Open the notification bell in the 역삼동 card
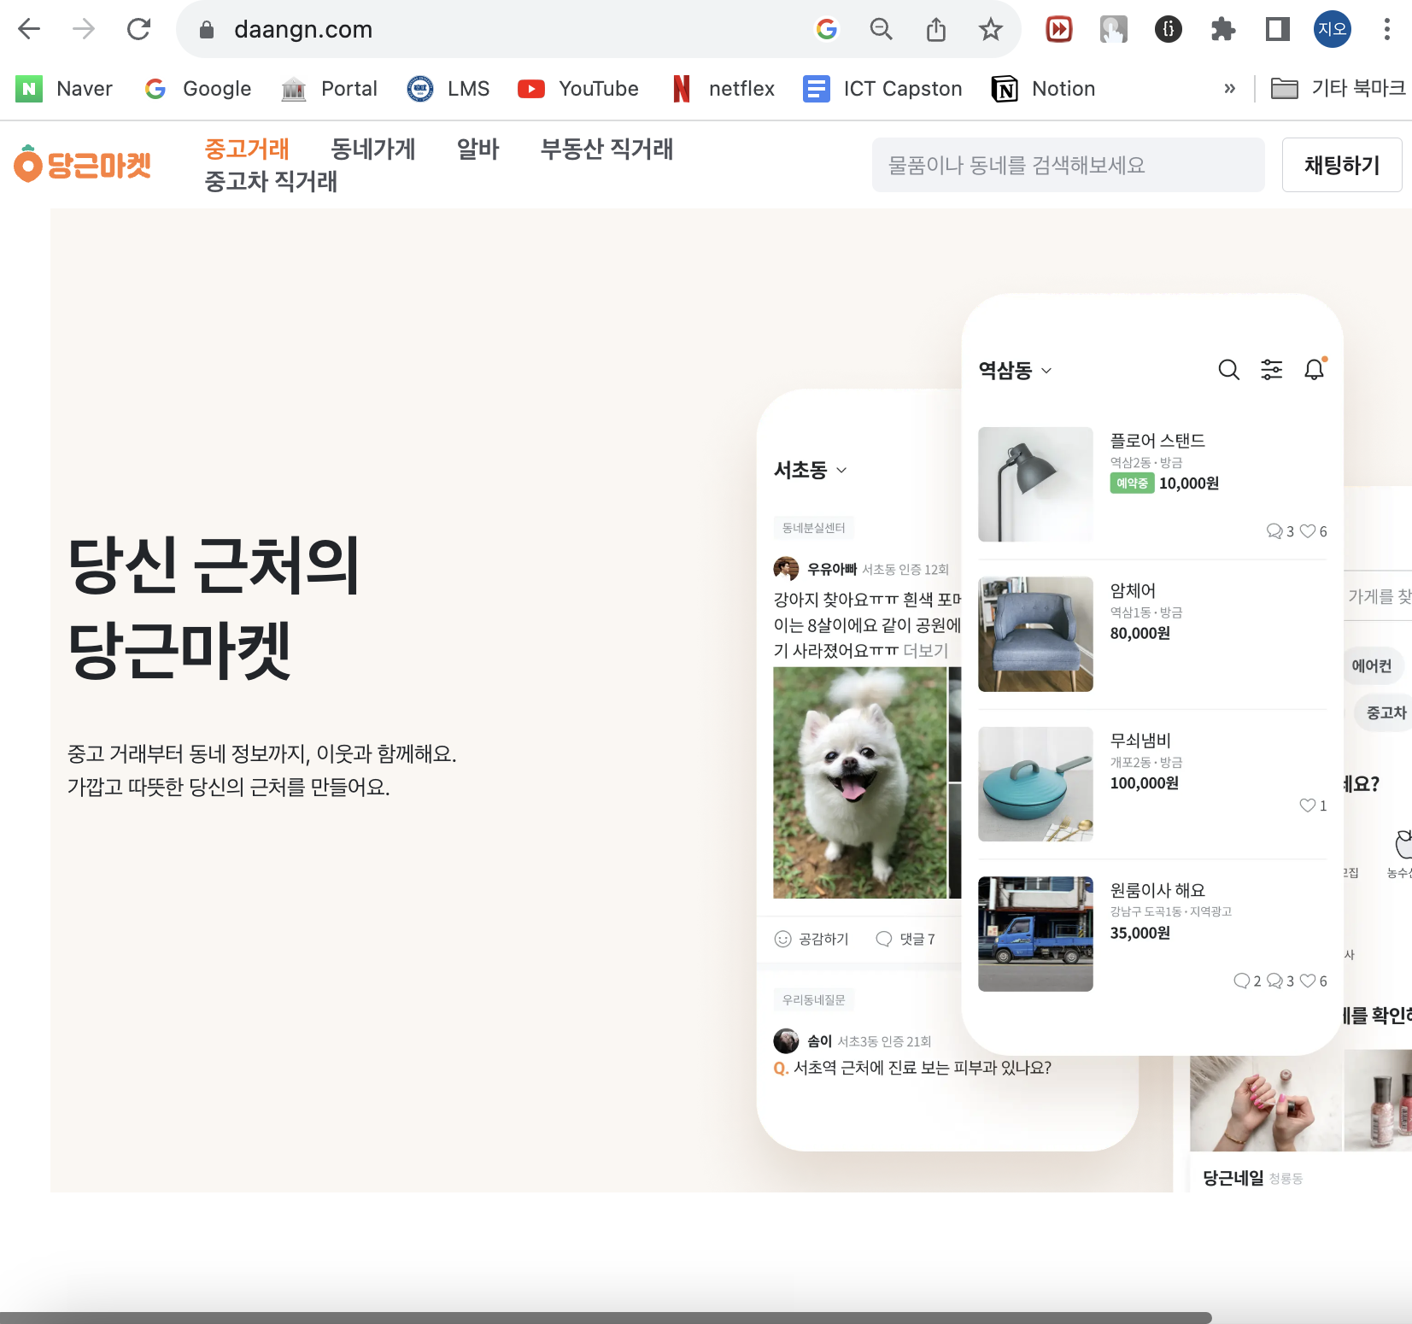This screenshot has height=1324, width=1412. [1315, 370]
